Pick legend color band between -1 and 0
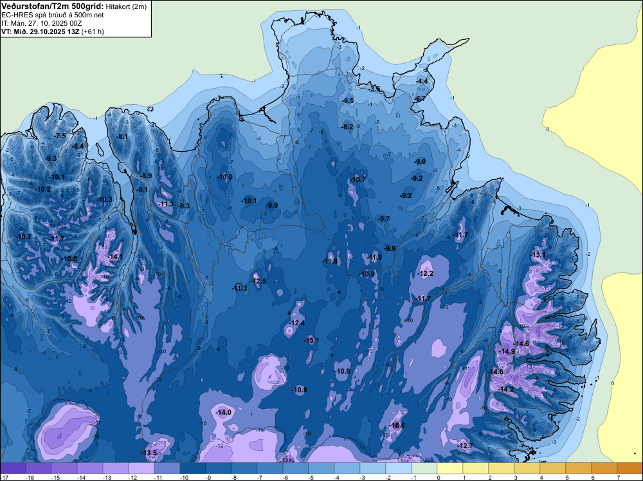Screen dimensions: 643x481 click(424, 468)
